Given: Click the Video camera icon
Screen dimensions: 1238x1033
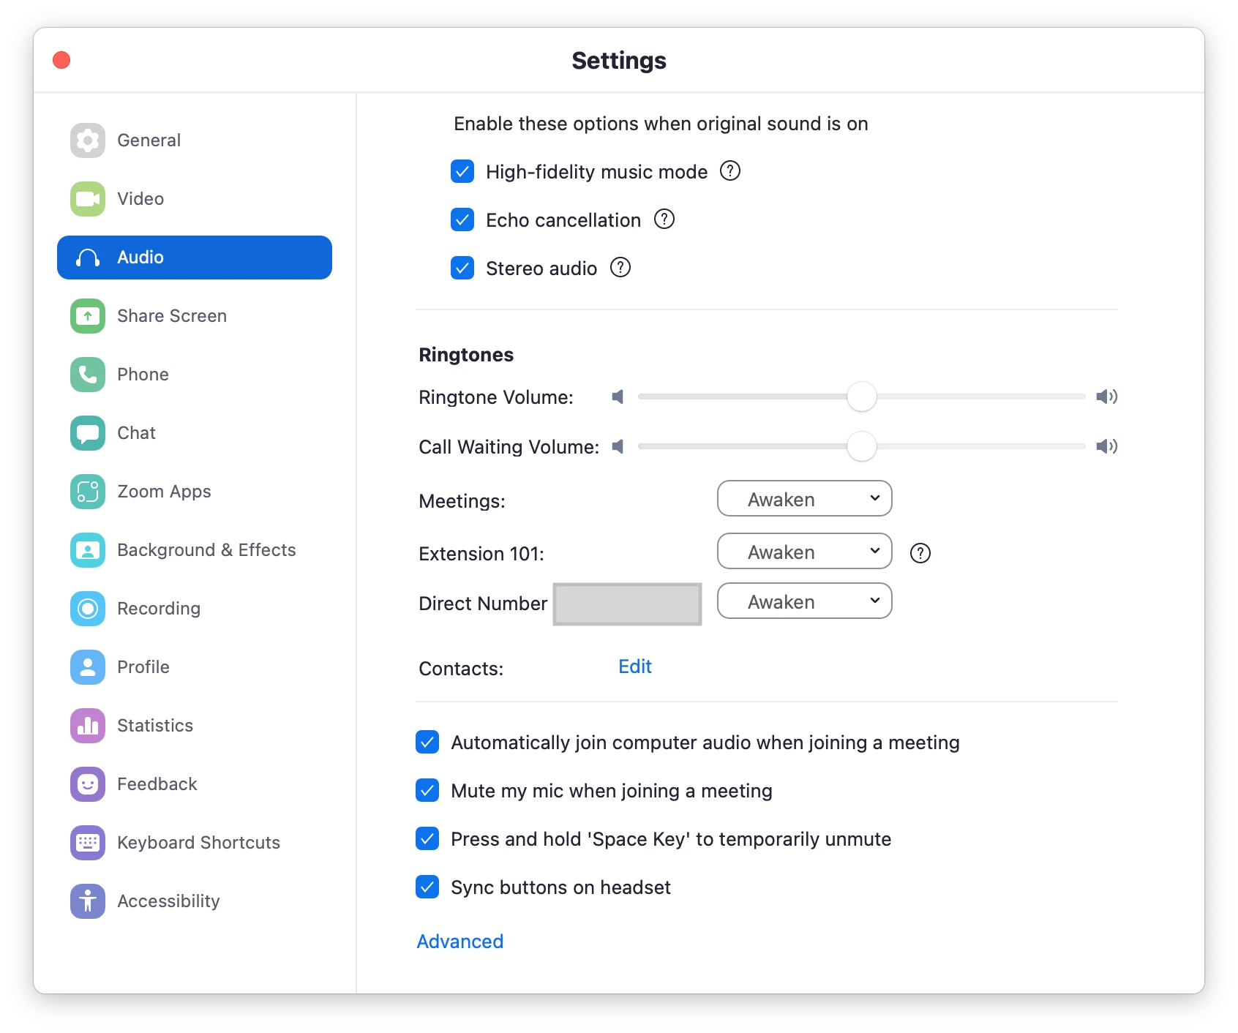Looking at the screenshot, I should [x=88, y=199].
